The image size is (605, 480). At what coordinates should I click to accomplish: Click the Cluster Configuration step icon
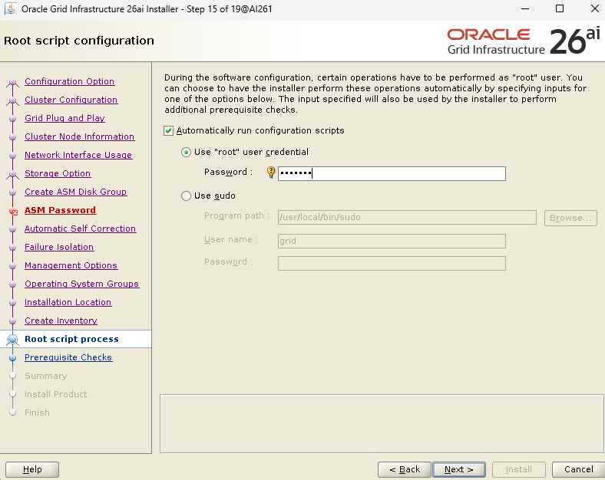pos(12,100)
